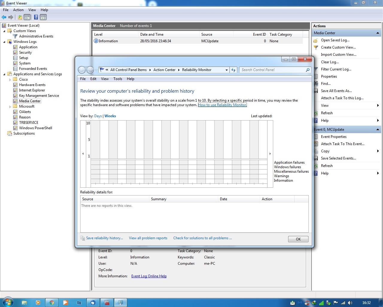Click the Create Custom View icon in Actions

(316, 47)
